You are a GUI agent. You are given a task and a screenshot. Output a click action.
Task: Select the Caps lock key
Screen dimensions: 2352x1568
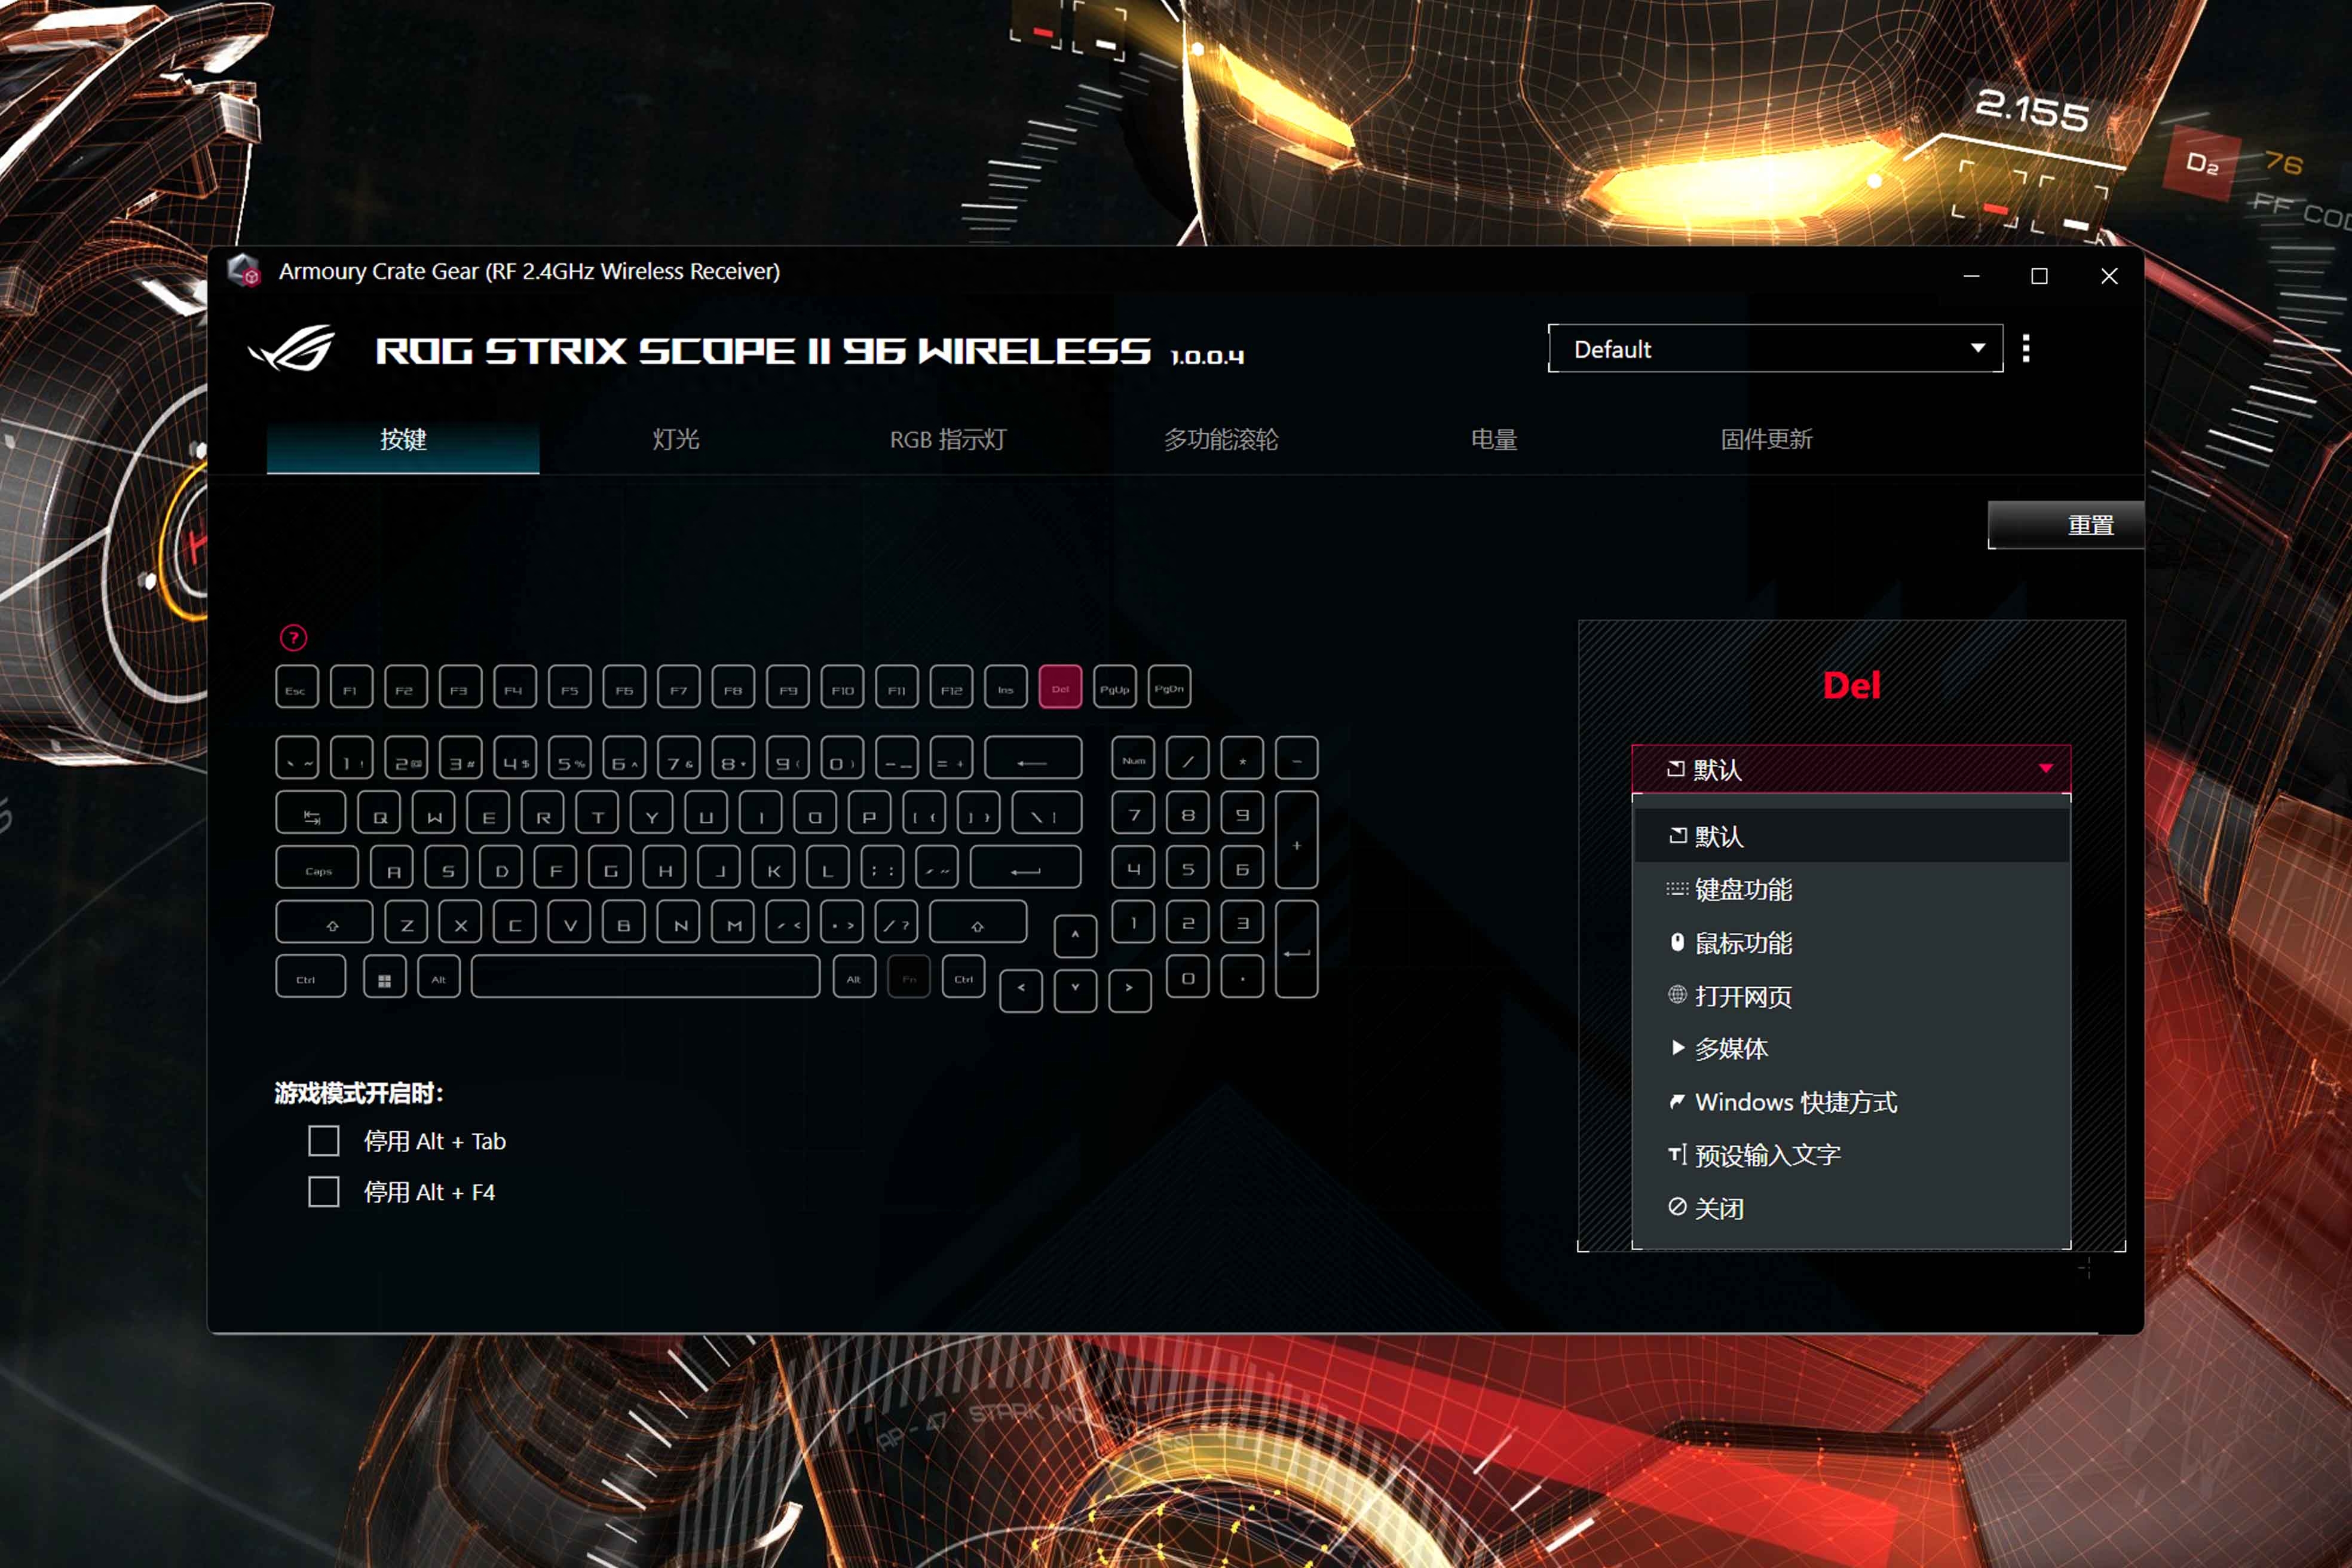(317, 867)
